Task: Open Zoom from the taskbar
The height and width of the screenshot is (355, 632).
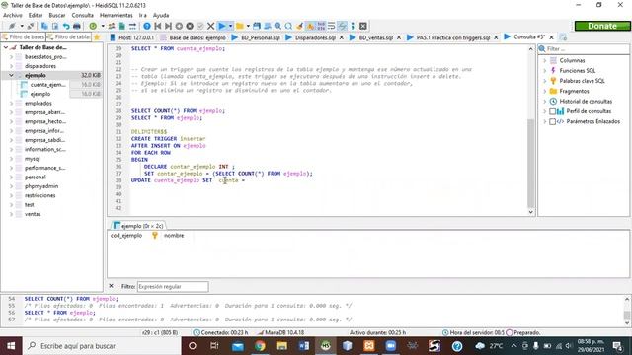Action: point(391,346)
